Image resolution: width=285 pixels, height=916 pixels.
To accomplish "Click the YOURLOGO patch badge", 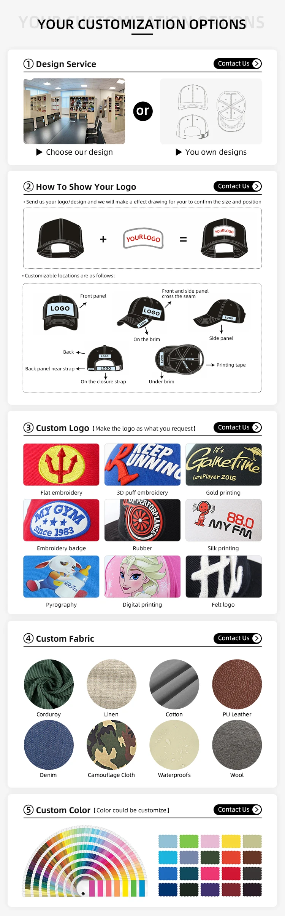I will coord(143,239).
